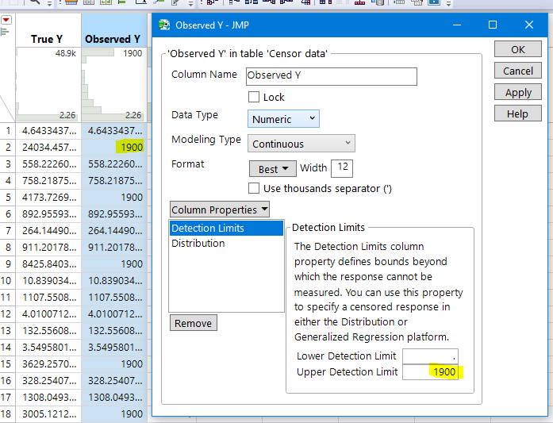Viewport: 553px width, 423px height.
Task: Open the Data Type dropdown
Action: tap(283, 119)
